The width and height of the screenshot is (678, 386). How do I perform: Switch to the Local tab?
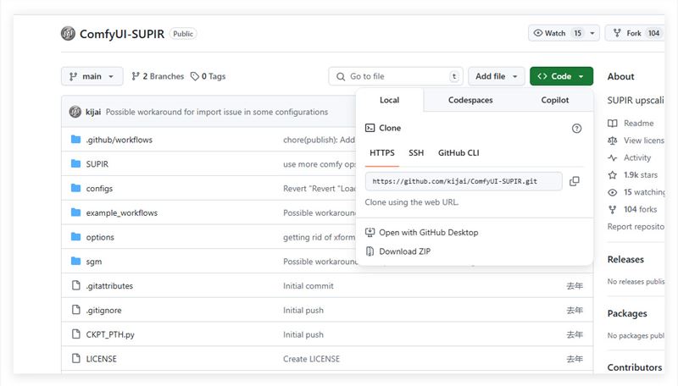tap(389, 100)
